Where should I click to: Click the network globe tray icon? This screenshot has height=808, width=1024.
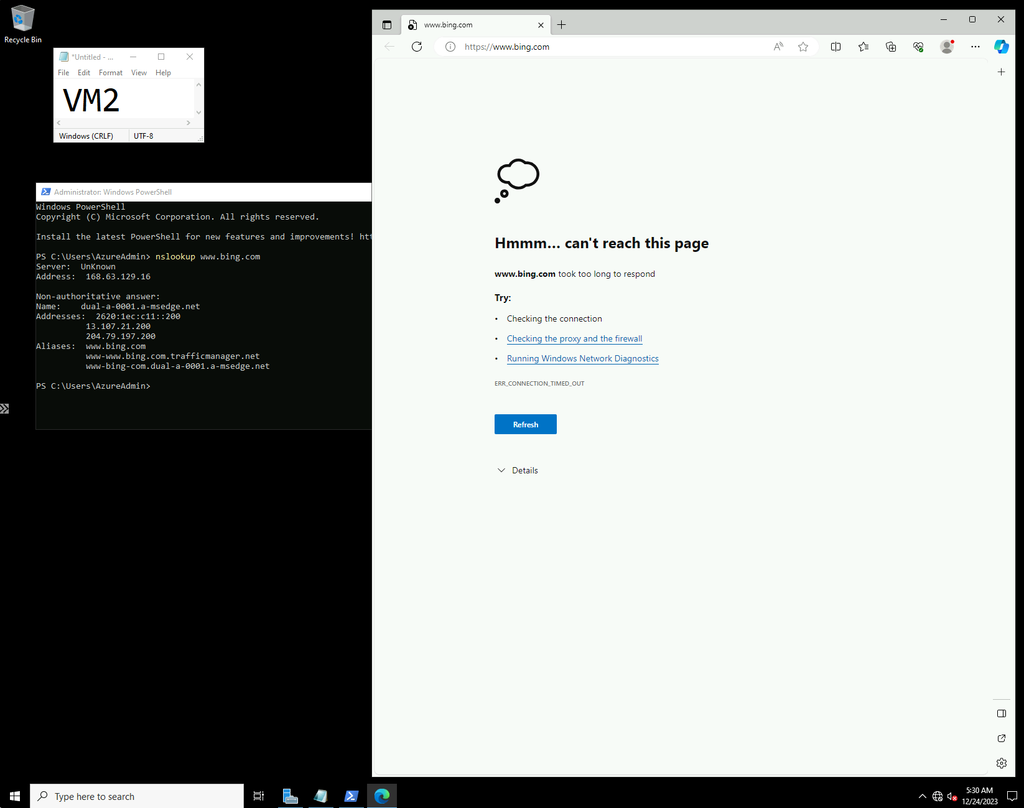click(x=938, y=796)
